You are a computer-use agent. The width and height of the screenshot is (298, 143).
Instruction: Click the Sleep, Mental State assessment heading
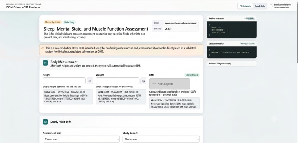(96, 29)
